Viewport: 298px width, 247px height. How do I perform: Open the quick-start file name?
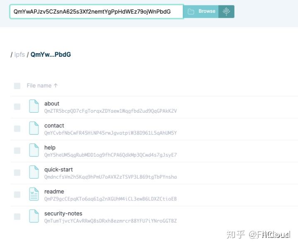(58, 170)
